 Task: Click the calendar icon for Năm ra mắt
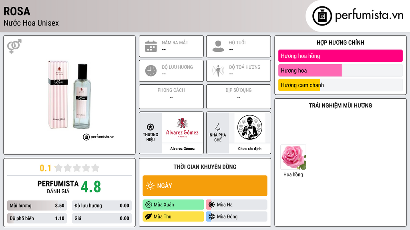151,46
